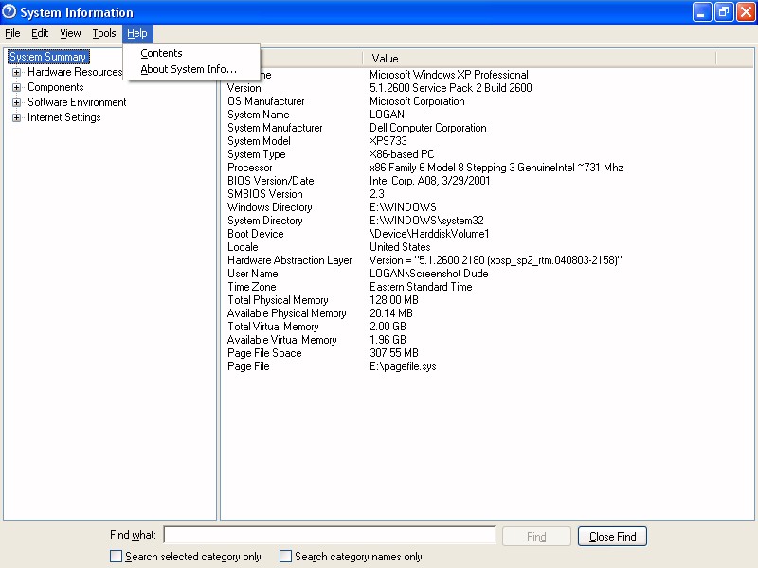Select the System Summary tree node
The image size is (758, 568).
point(48,57)
